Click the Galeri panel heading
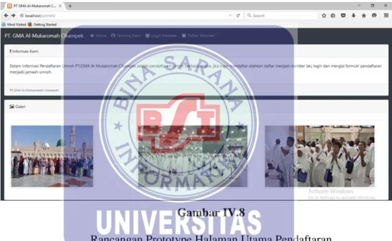The width and height of the screenshot is (392, 241). click(18, 107)
